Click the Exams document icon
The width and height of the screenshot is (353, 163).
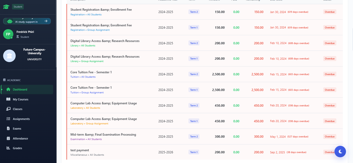click(x=8, y=129)
